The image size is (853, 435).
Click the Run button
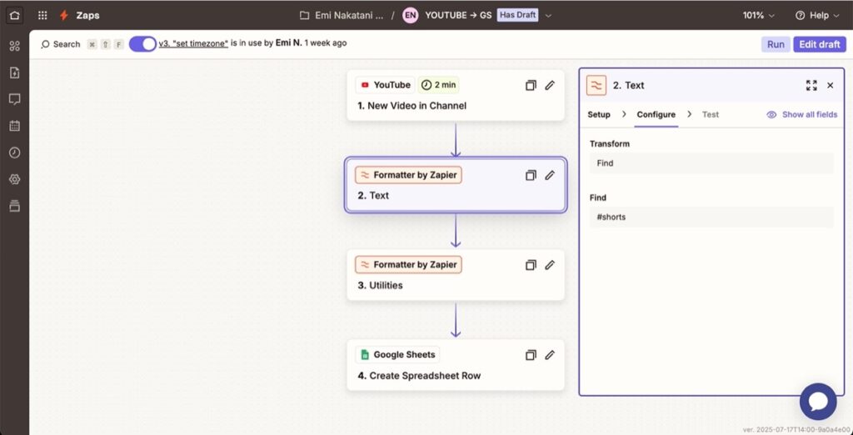coord(776,44)
